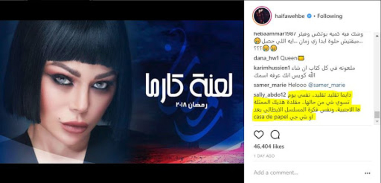Screen dimensions: 381x183
Task: Open hebaammar1987 commenter profile
Action: tap(274, 34)
